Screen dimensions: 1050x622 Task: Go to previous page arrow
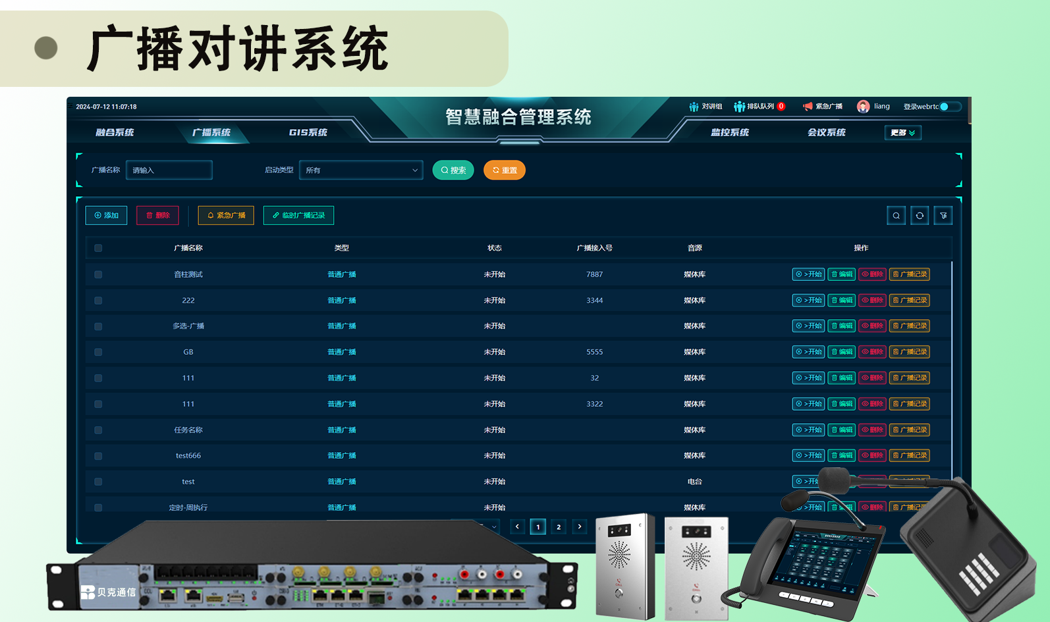[x=517, y=527]
